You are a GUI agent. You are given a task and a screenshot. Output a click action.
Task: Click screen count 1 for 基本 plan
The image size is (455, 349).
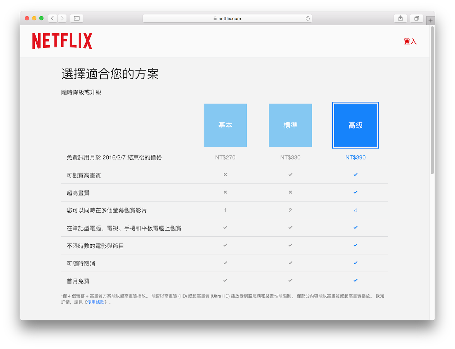tap(225, 210)
